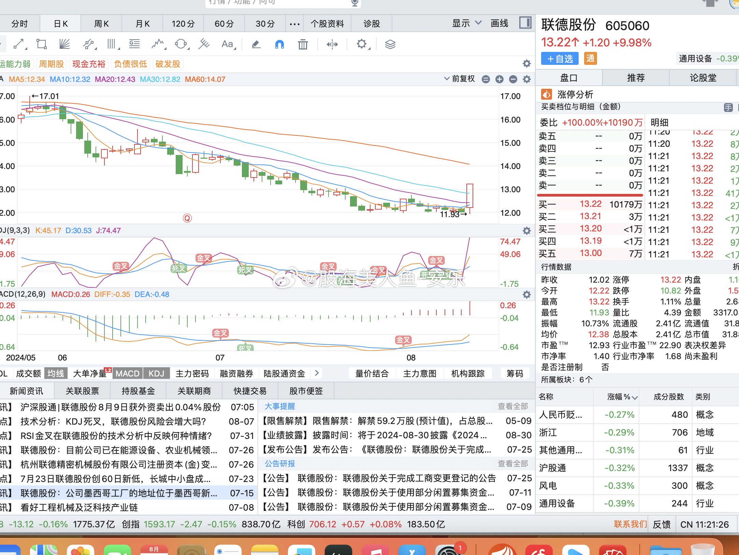Switch to 分时 chart tab

click(x=19, y=24)
